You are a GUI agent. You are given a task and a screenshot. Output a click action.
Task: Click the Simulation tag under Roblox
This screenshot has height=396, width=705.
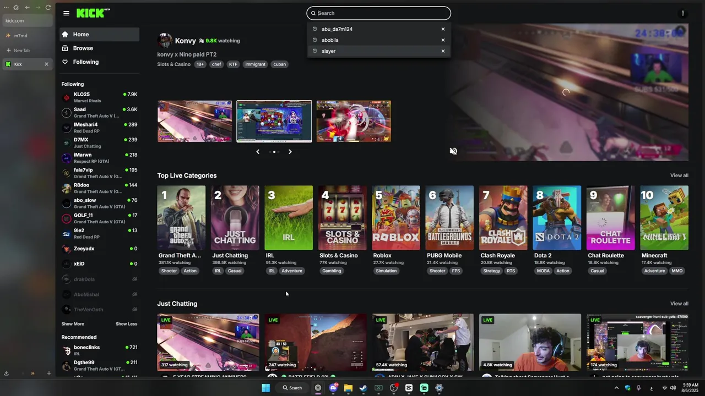tap(386, 271)
